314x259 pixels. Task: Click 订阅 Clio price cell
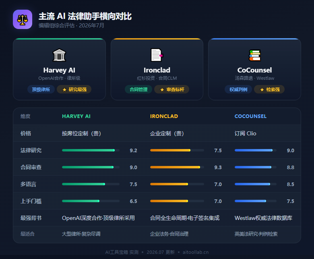coord(245,133)
